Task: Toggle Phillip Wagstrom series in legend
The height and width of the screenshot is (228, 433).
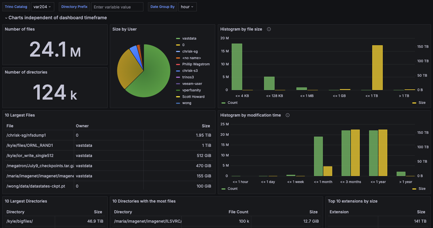Action: tap(196, 64)
